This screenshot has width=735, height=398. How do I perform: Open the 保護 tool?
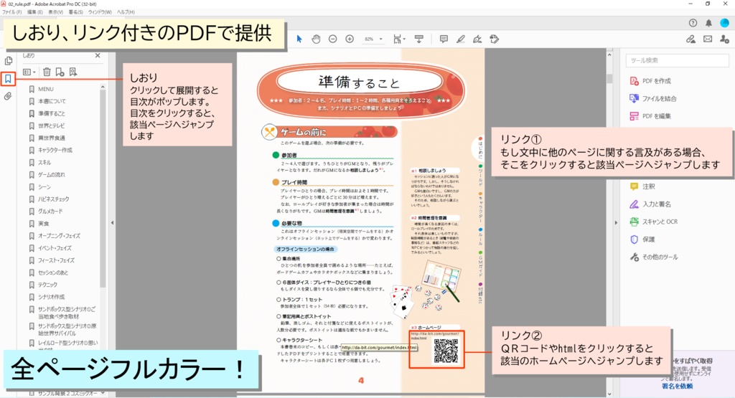pos(642,240)
